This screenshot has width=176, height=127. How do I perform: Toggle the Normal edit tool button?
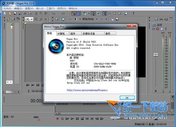pyautogui.click(x=105, y=14)
